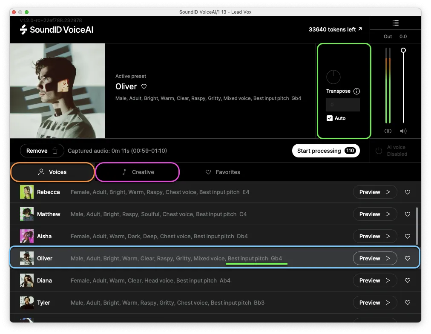Preview the Rebecca voice
The width and height of the screenshot is (431, 334).
click(375, 192)
